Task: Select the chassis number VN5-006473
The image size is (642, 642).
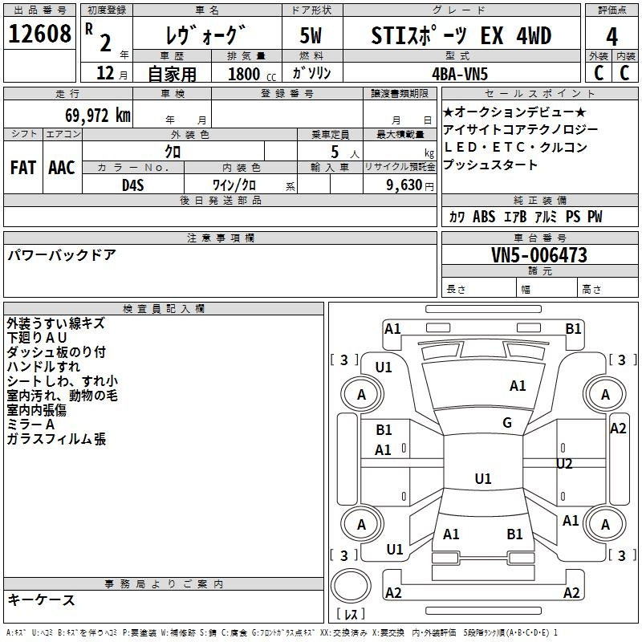Action: [539, 255]
